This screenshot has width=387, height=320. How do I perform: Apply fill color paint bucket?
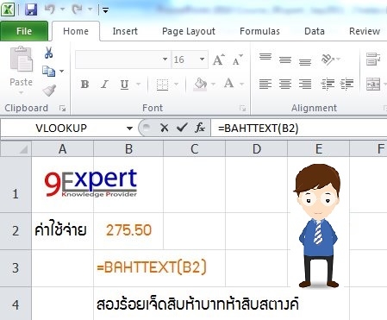click(x=201, y=85)
